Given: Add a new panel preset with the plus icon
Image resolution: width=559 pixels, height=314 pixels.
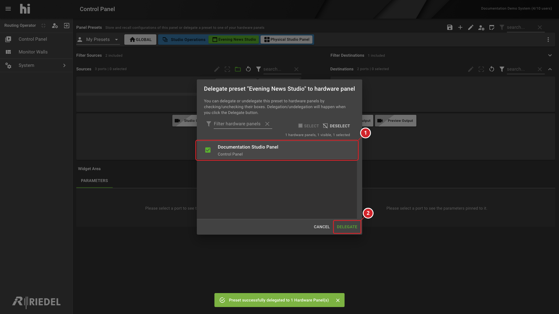Looking at the screenshot, I should coord(460,27).
